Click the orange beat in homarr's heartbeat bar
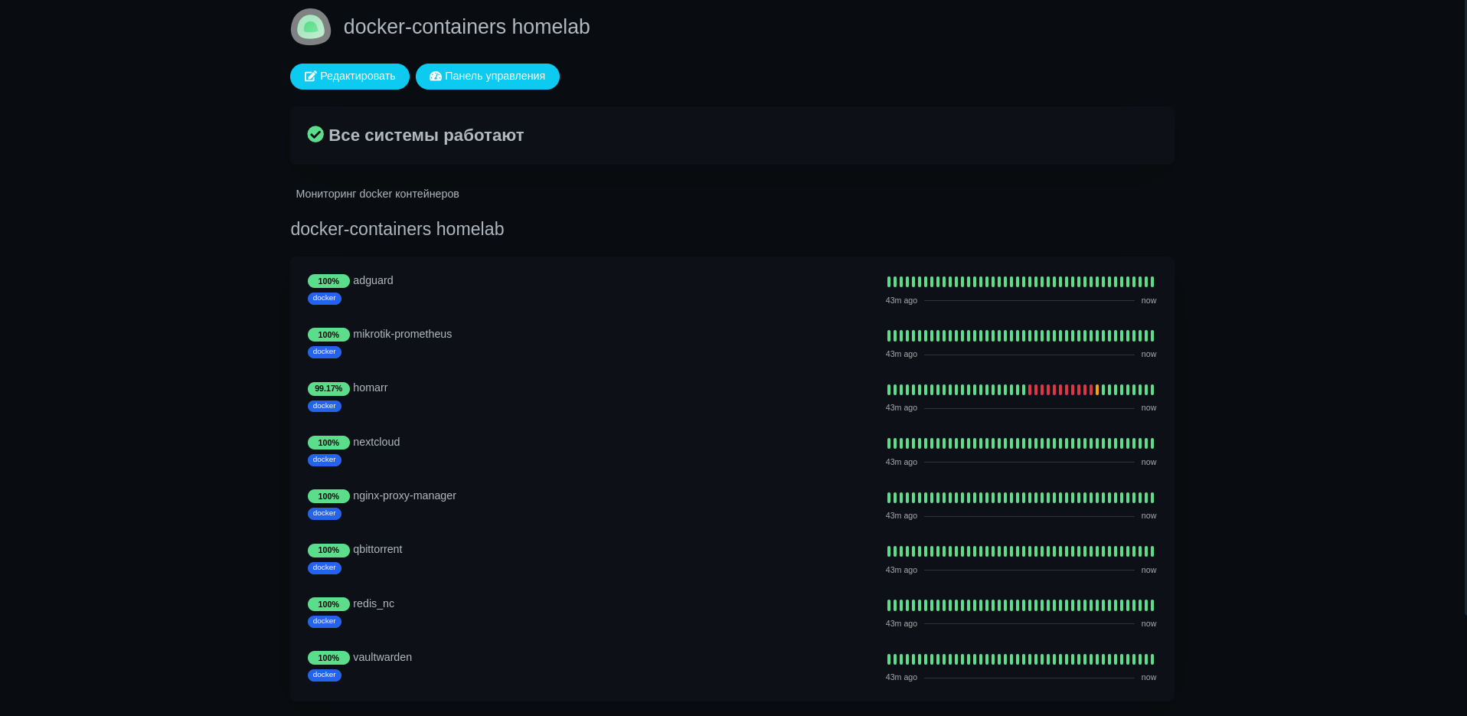 (x=1097, y=390)
